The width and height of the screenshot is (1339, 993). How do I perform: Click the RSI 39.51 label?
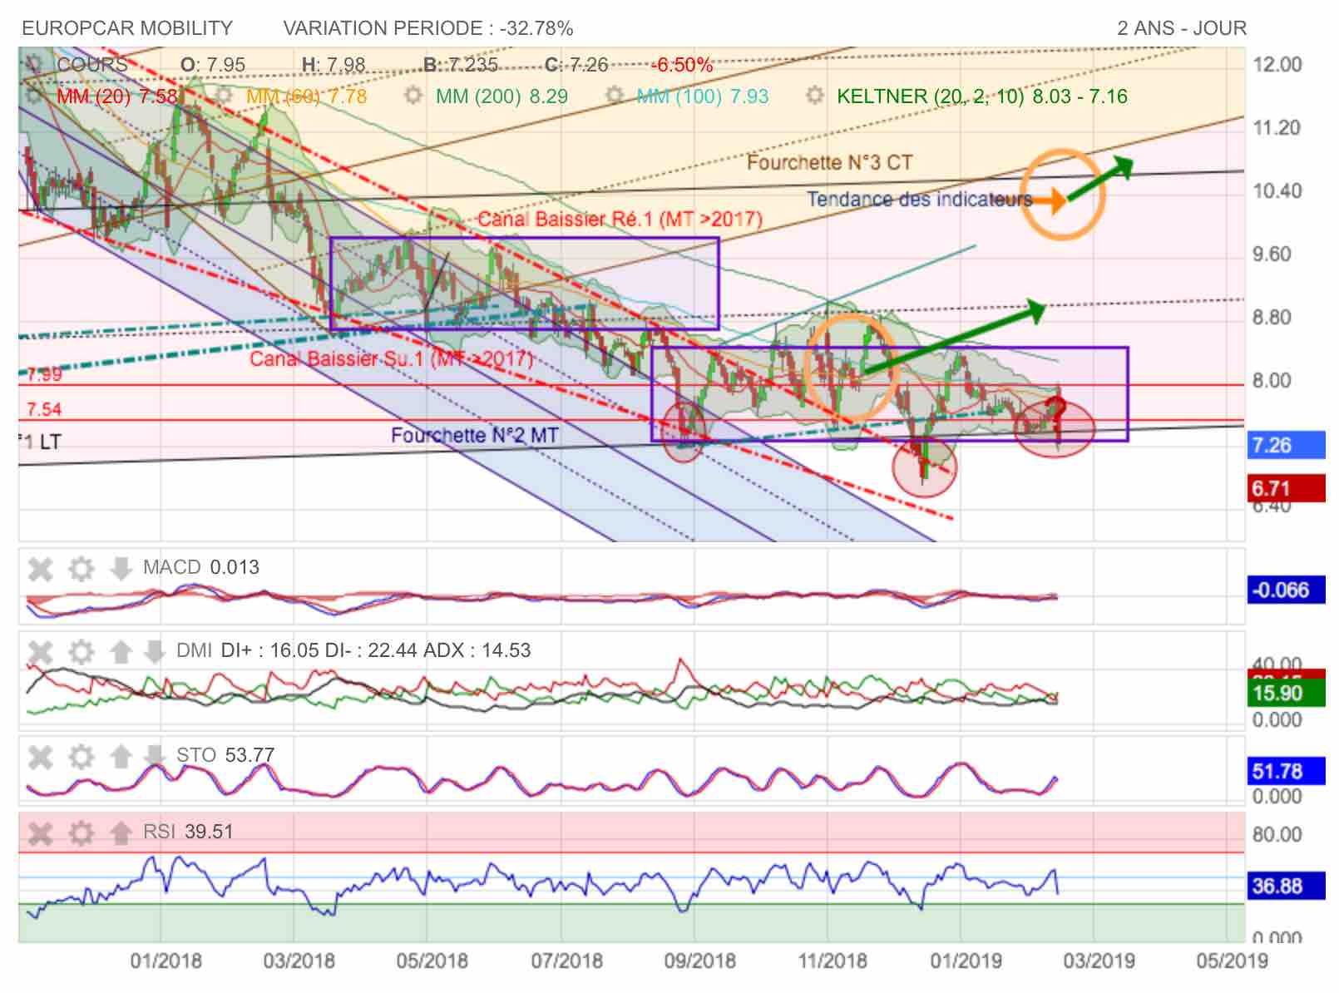tap(188, 832)
